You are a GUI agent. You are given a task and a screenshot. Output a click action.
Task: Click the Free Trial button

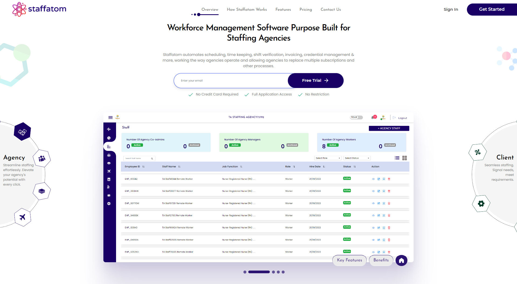(x=315, y=80)
